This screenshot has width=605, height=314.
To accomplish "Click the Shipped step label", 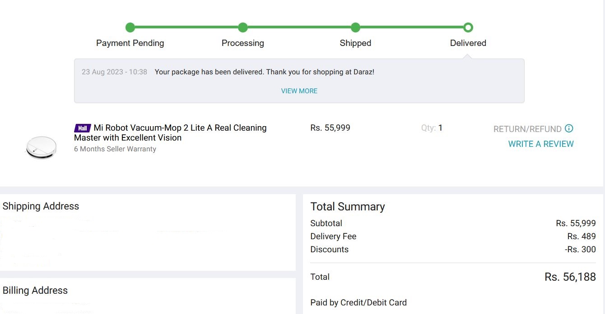I will click(355, 43).
